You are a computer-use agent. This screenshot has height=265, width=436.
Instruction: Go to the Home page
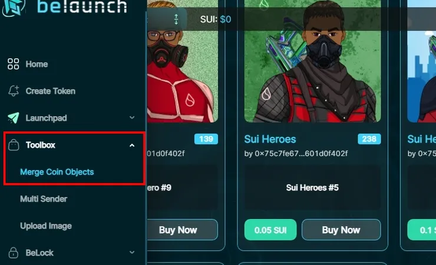point(37,64)
